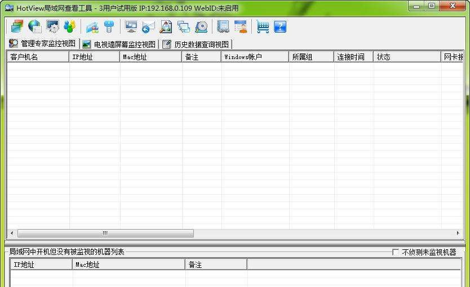The width and height of the screenshot is (470, 287).
Task: Click the blue notebook toolbar icon
Action: 223,26
